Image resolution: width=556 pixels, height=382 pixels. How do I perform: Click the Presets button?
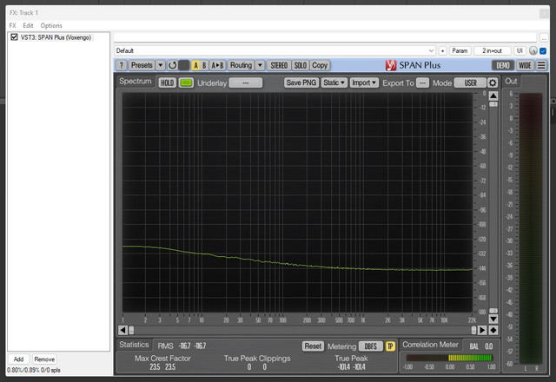click(x=142, y=65)
